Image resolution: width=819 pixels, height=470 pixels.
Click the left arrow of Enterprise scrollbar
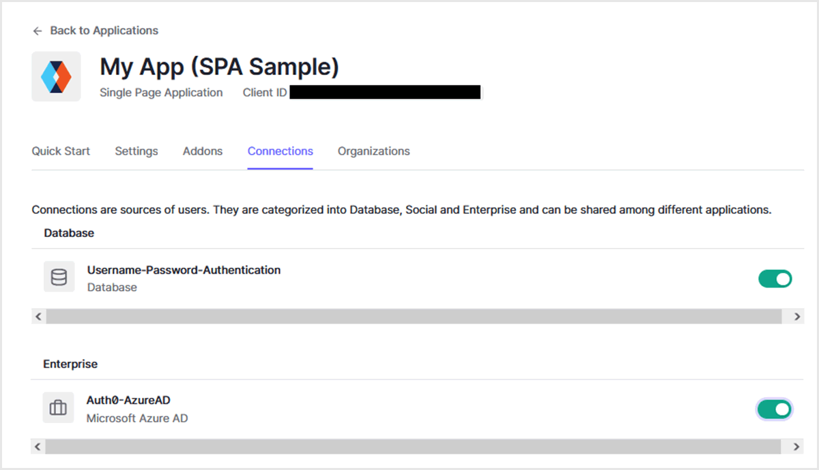click(38, 447)
